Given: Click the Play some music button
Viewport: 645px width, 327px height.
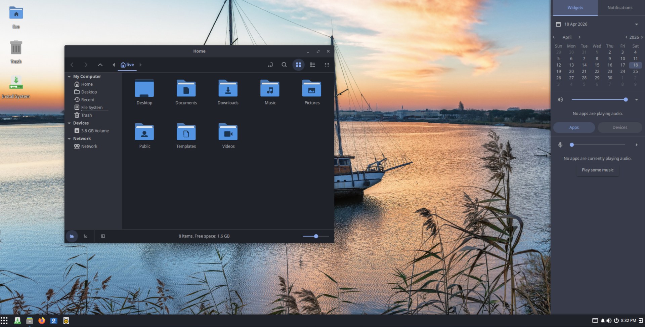Looking at the screenshot, I should [x=597, y=170].
